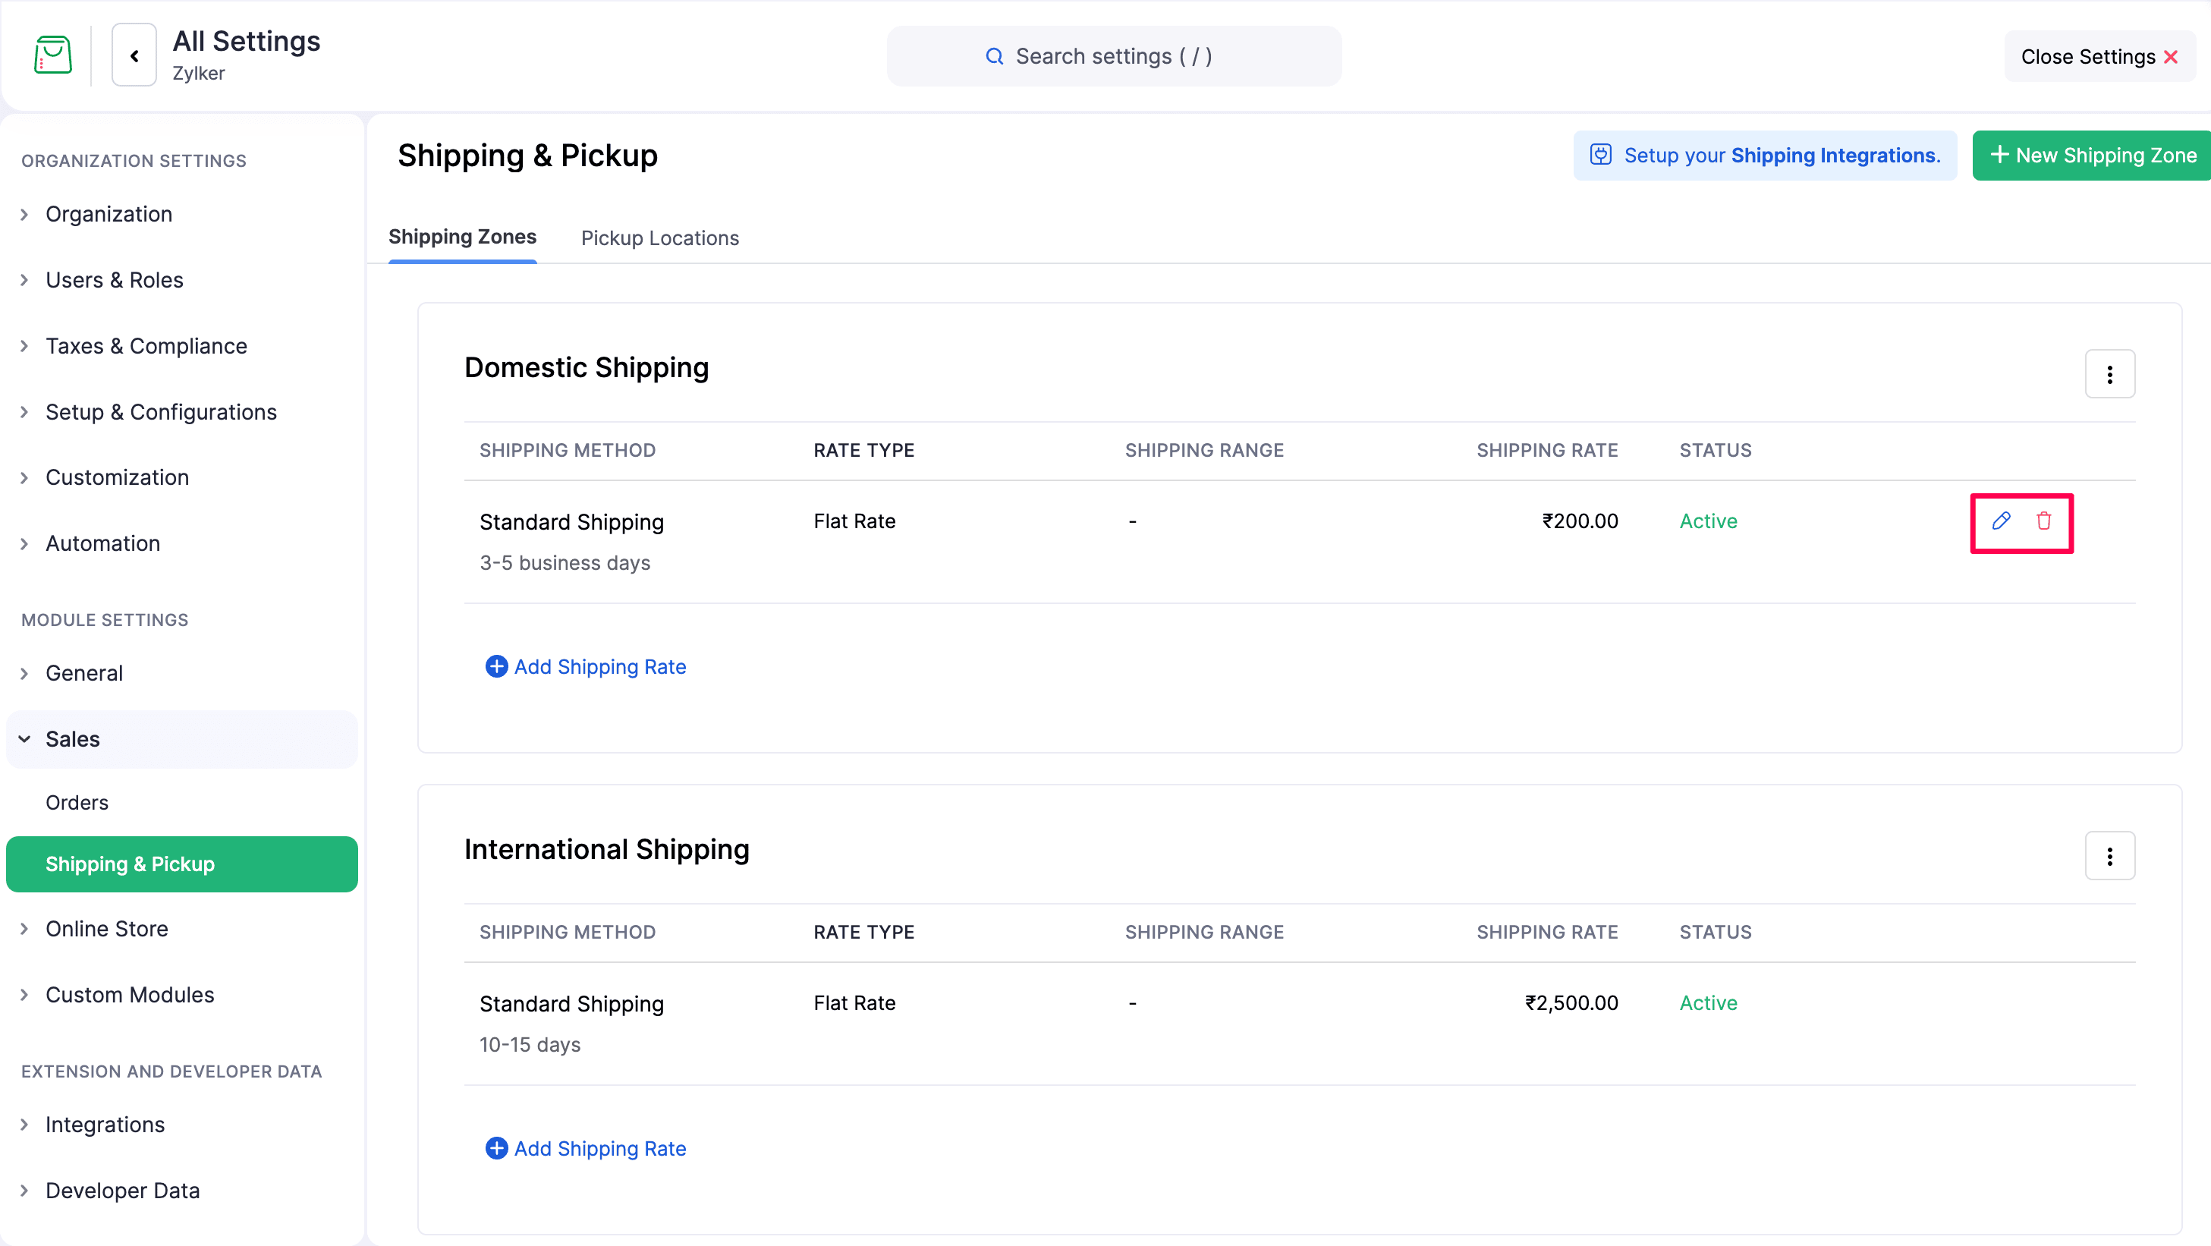The width and height of the screenshot is (2211, 1246).
Task: Open International Shipping three-dot menu
Action: 2109,855
